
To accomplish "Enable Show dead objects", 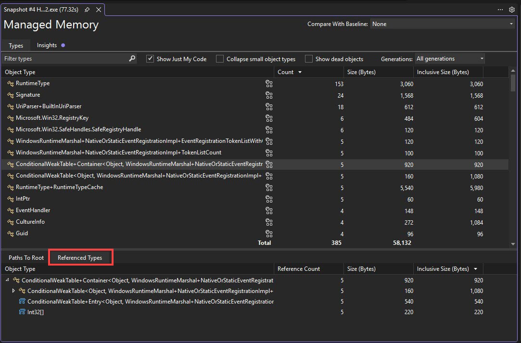I will coord(308,59).
